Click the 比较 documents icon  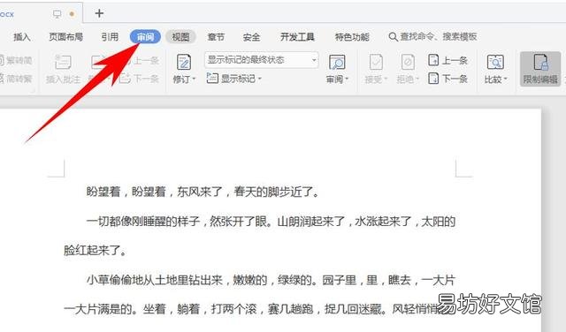coord(495,62)
